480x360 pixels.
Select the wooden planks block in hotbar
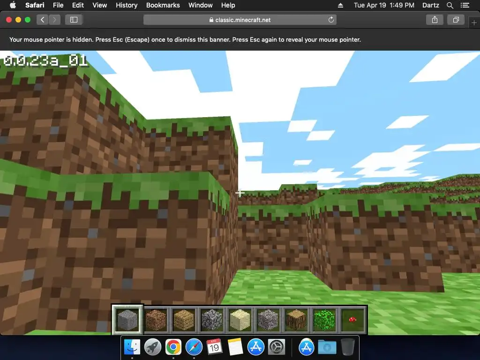[x=184, y=320]
